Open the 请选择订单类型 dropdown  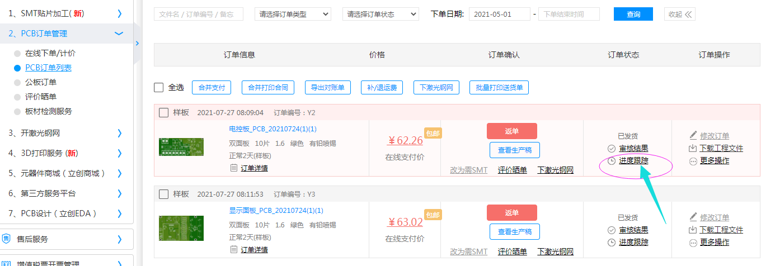point(293,15)
